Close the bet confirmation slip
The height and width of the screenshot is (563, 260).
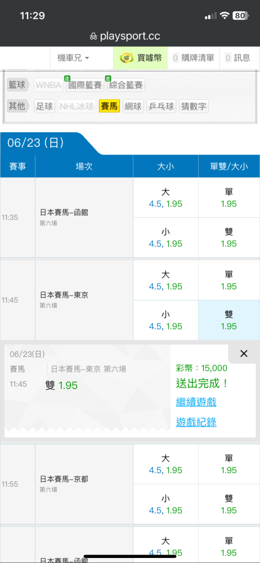(244, 354)
